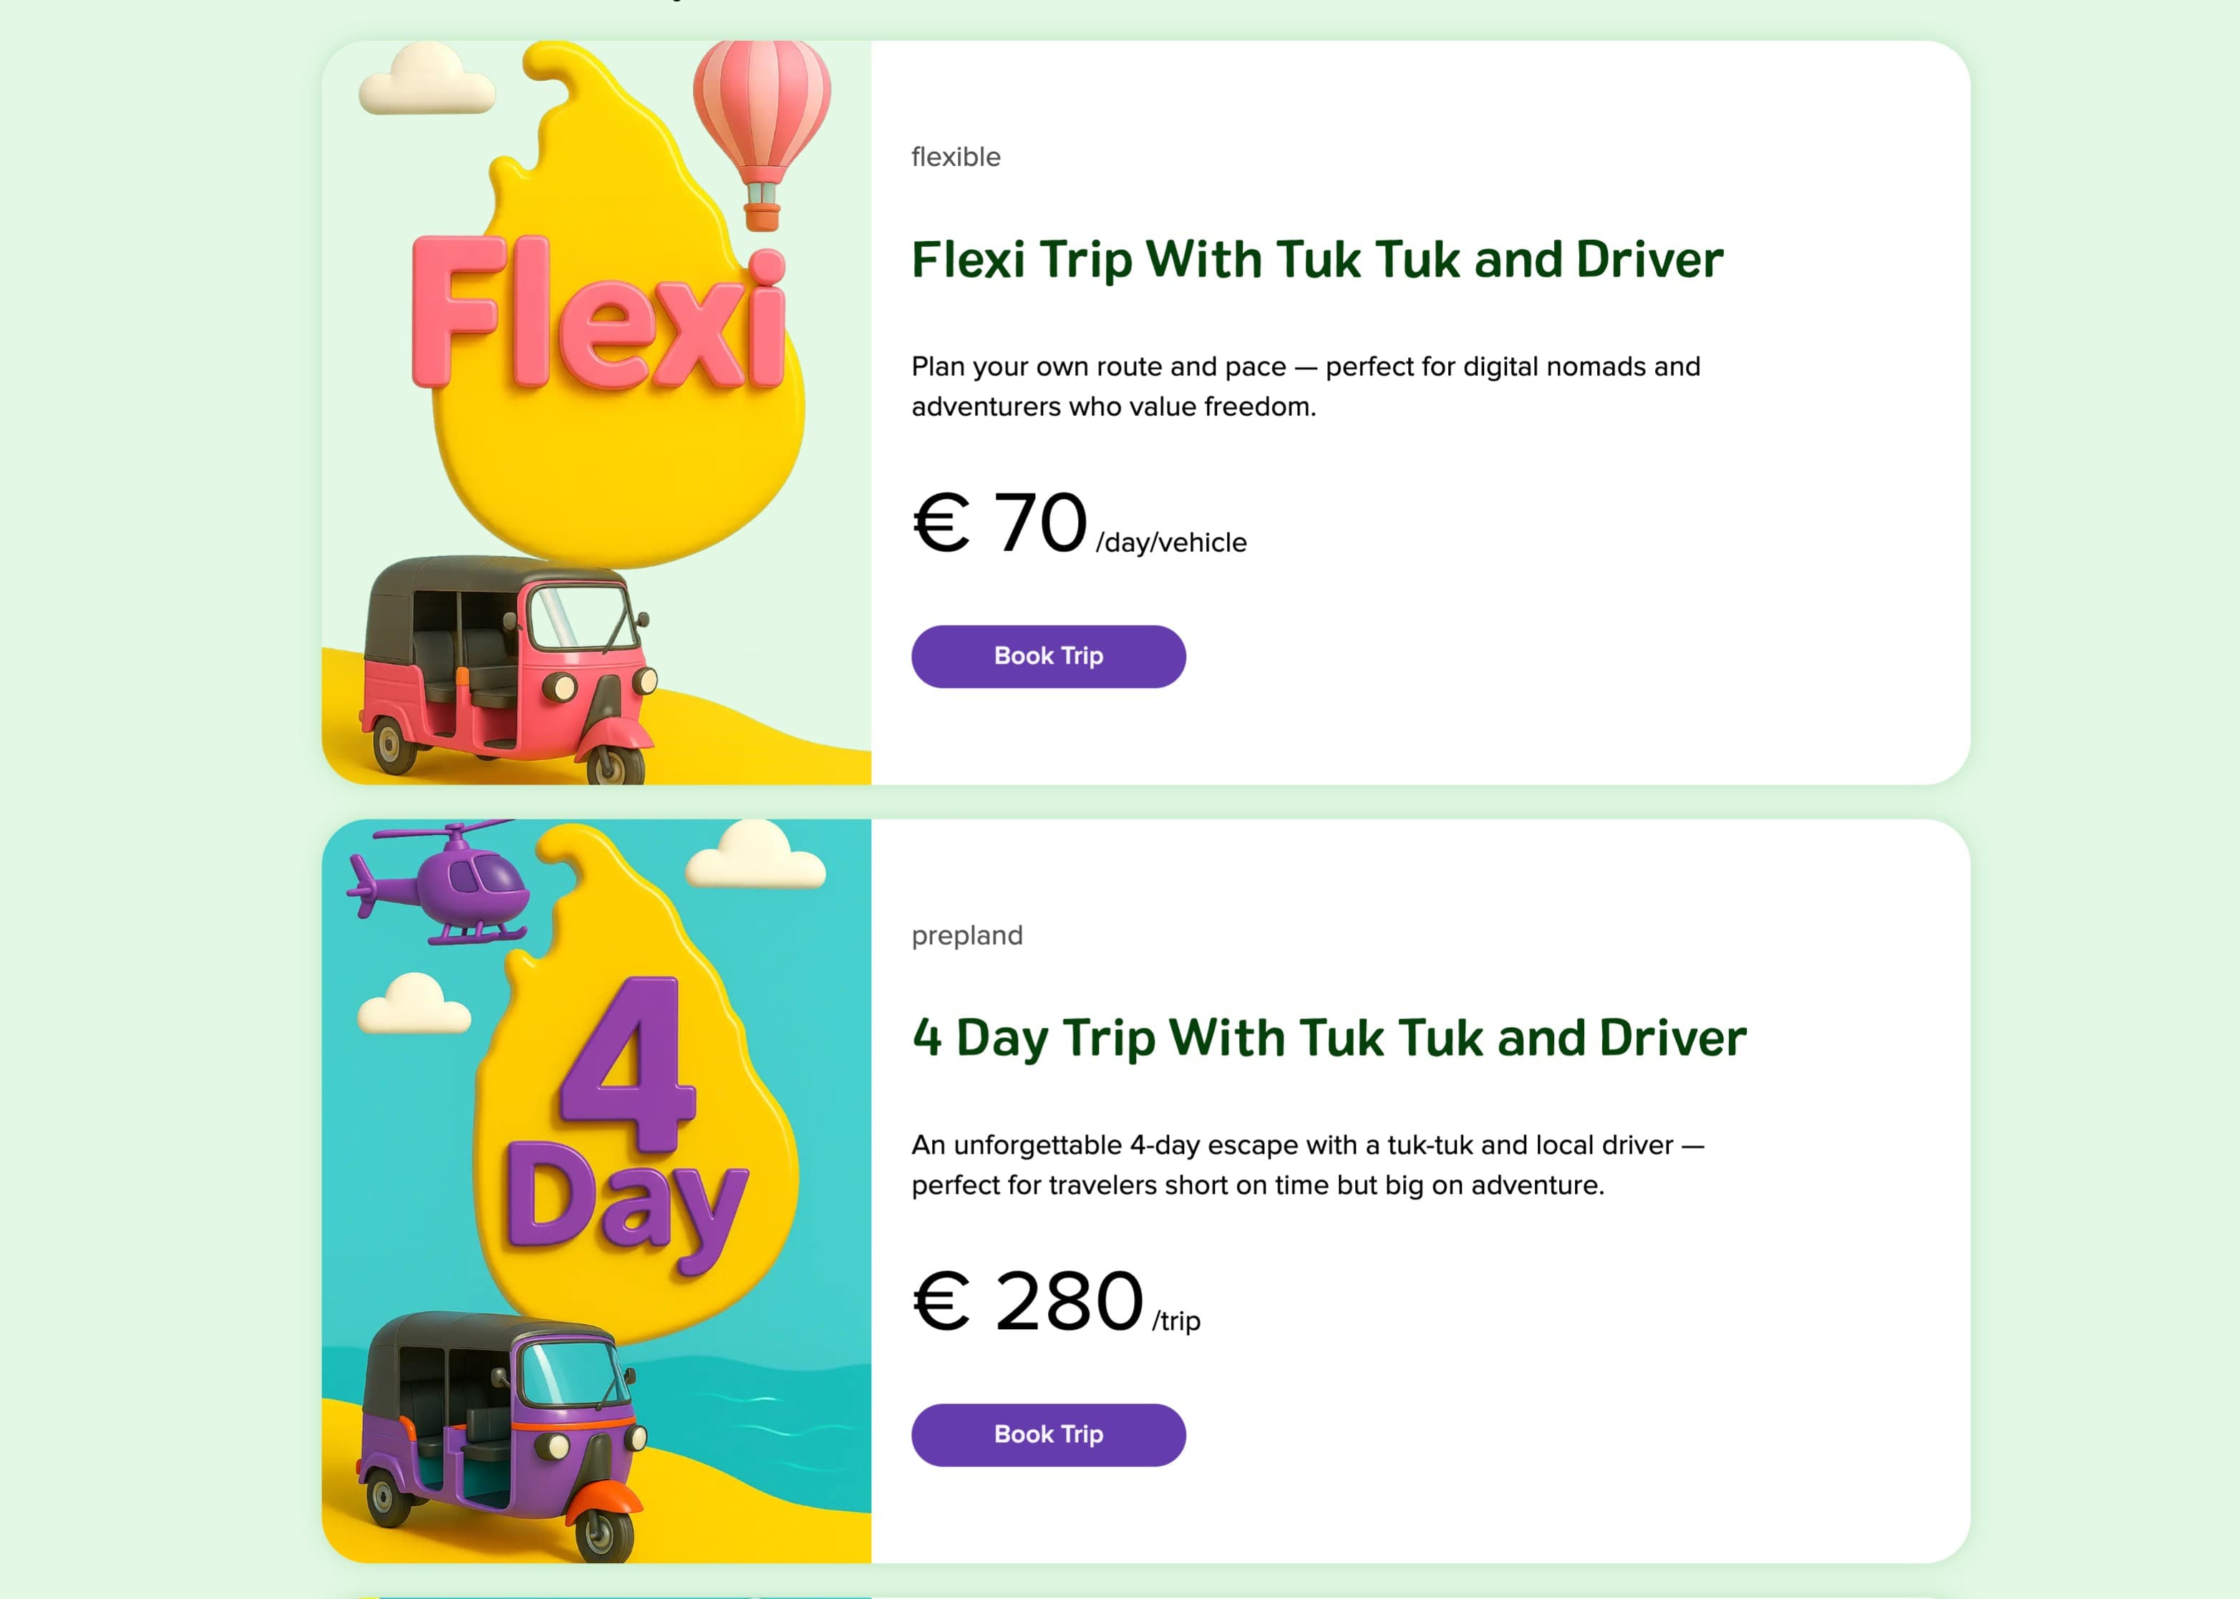Viewport: 2240px width, 1599px height.
Task: Open the 4 Day Trip heading link
Action: (1327, 1037)
